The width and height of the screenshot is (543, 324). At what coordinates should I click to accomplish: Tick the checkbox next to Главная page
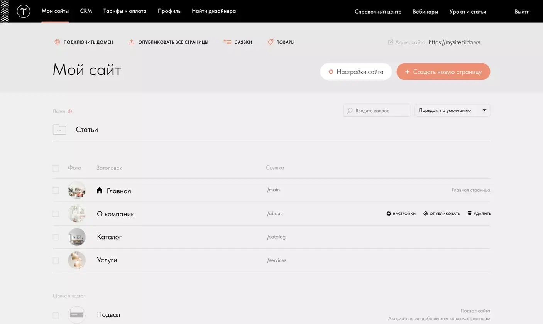[56, 190]
